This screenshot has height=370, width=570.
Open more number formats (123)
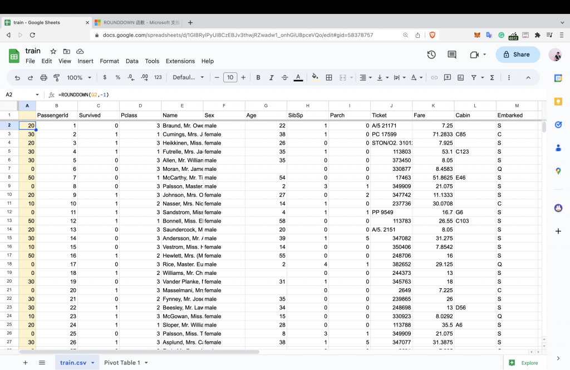point(158,77)
